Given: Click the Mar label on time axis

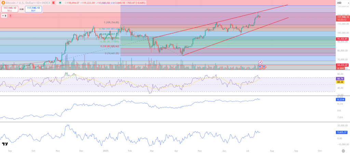Looking at the screenshot, I should coord(152,151).
